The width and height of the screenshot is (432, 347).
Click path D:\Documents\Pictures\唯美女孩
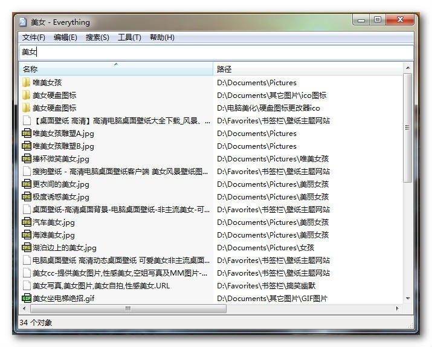(x=272, y=159)
